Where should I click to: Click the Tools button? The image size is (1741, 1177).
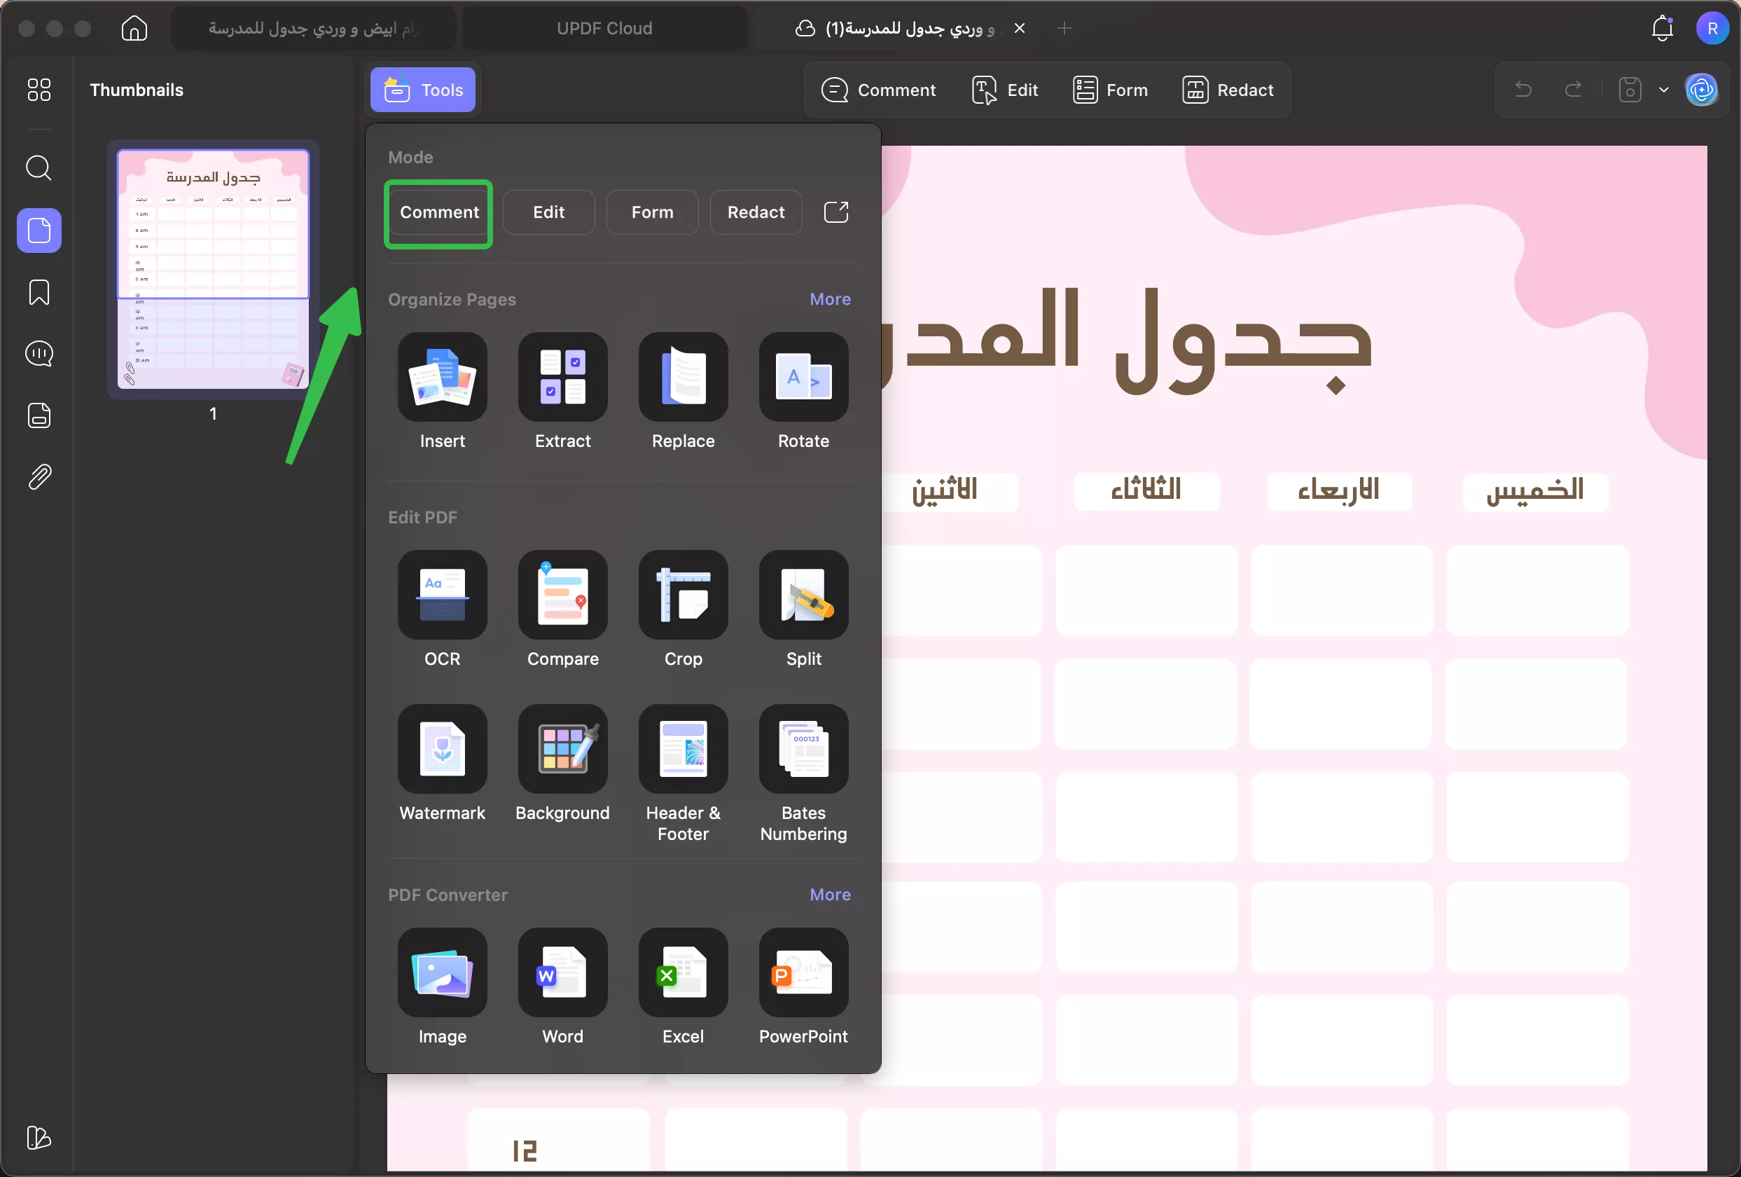coord(422,90)
